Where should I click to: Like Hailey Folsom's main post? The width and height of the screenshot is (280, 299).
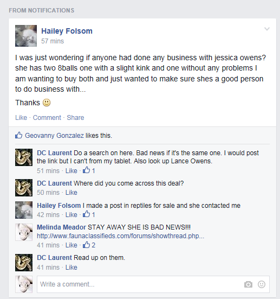click(21, 117)
